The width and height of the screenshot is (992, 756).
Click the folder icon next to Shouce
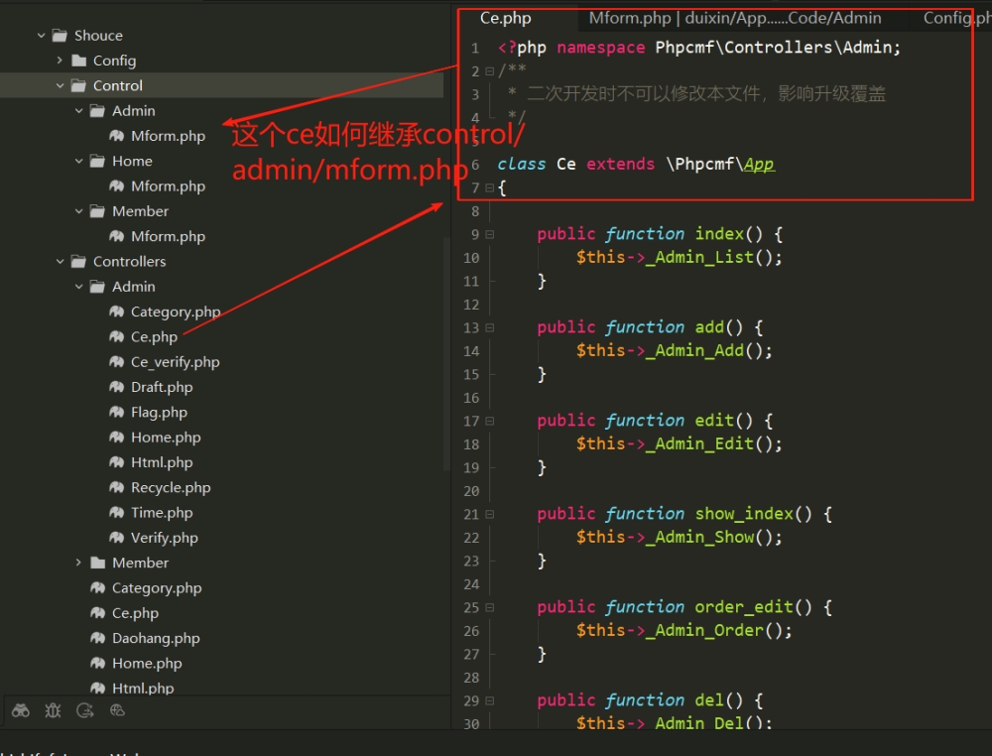60,36
